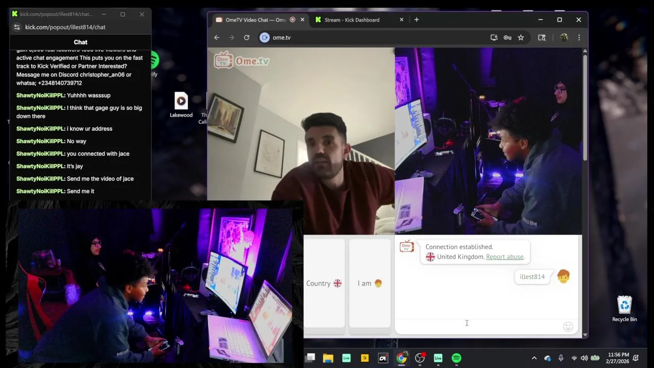Click the illest814 chat message bubble
The width and height of the screenshot is (654, 368).
[x=532, y=277]
